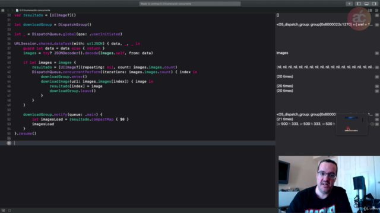This screenshot has width=380, height=213.
Task: Click the Quick Look image preview popup
Action: pyautogui.click(x=351, y=124)
